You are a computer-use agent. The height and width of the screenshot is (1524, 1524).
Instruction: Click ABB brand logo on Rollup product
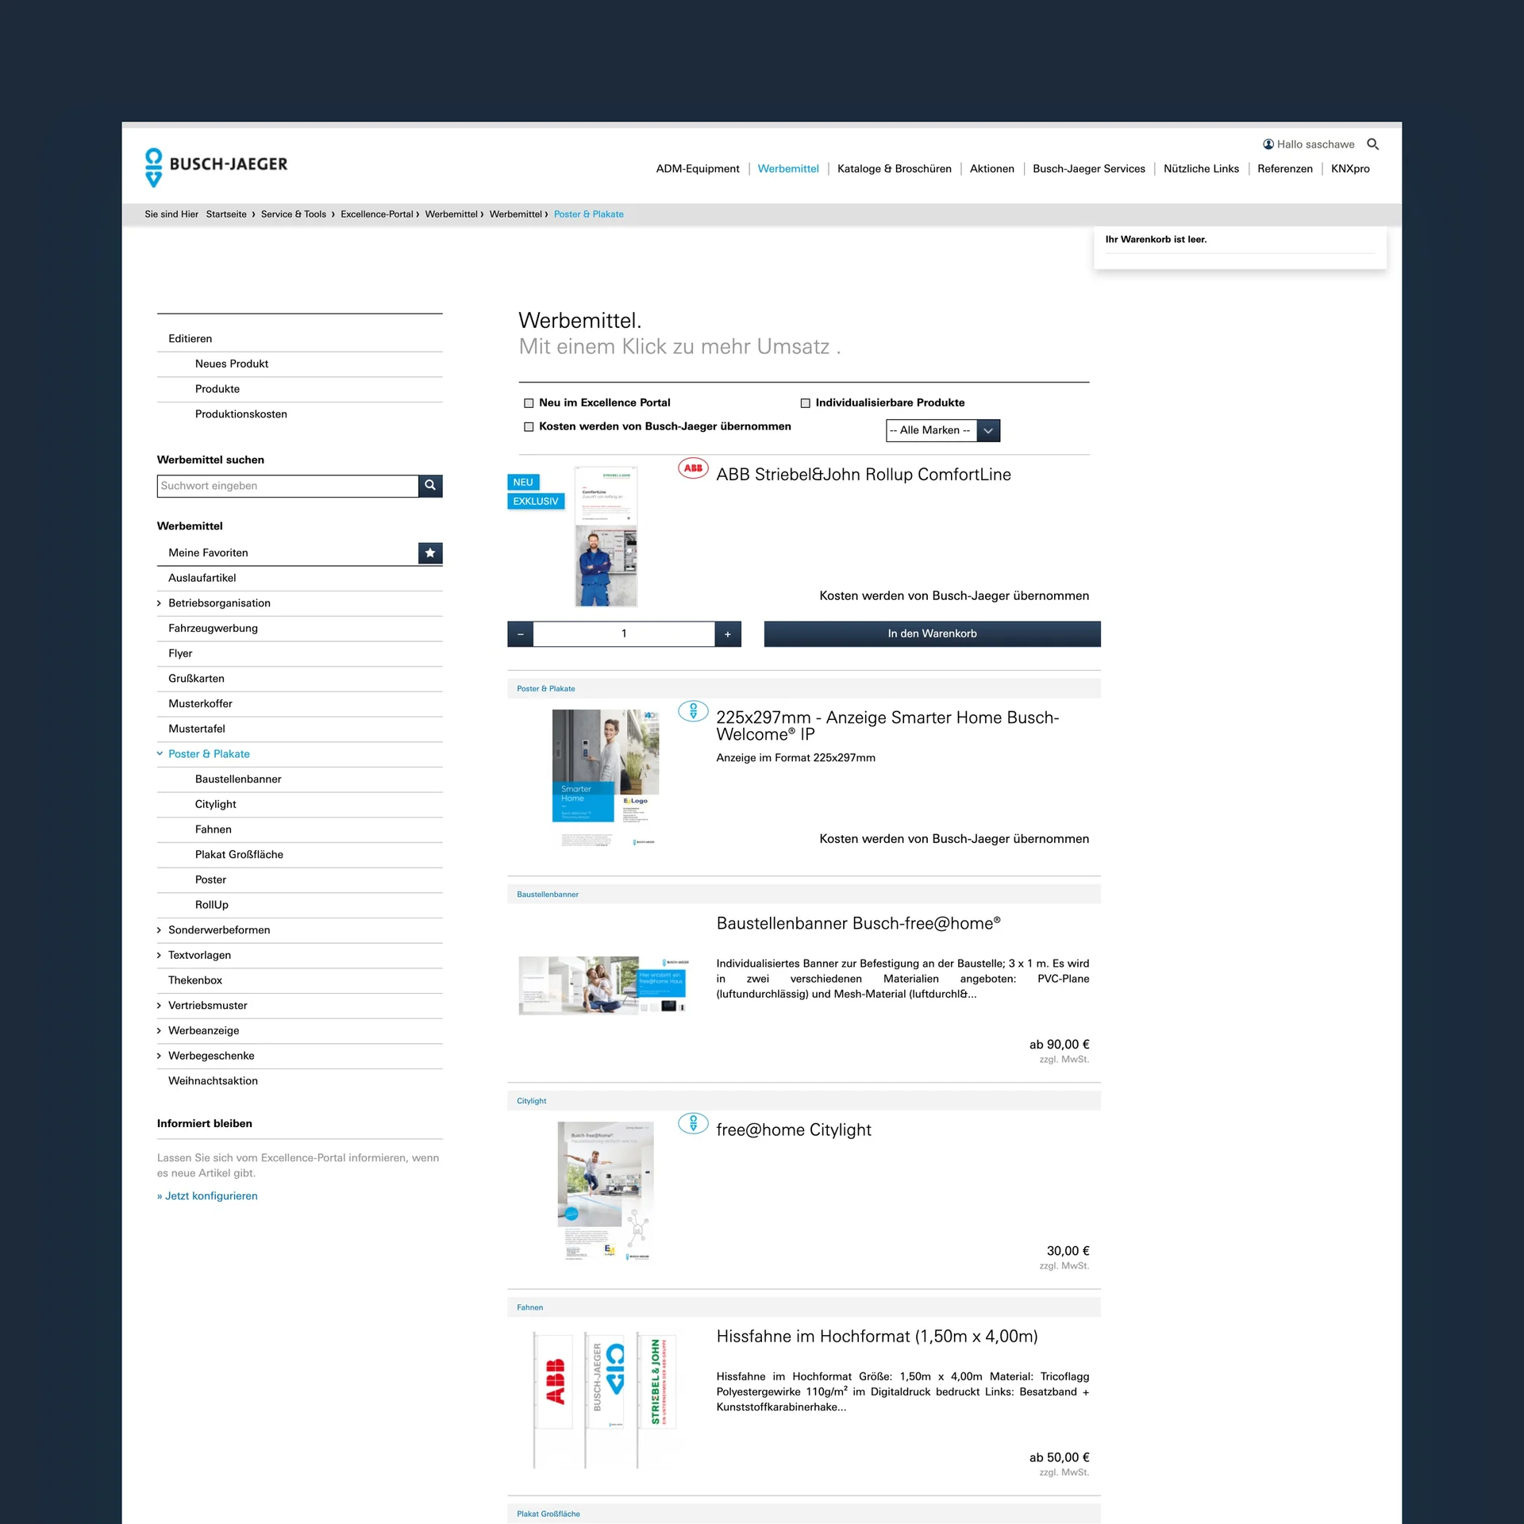[693, 468]
